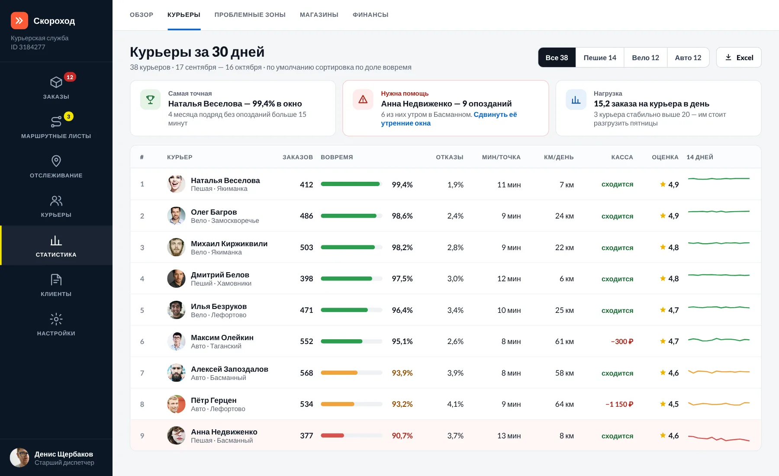
Task: Sort the table by Оценка column header
Action: [x=665, y=157]
